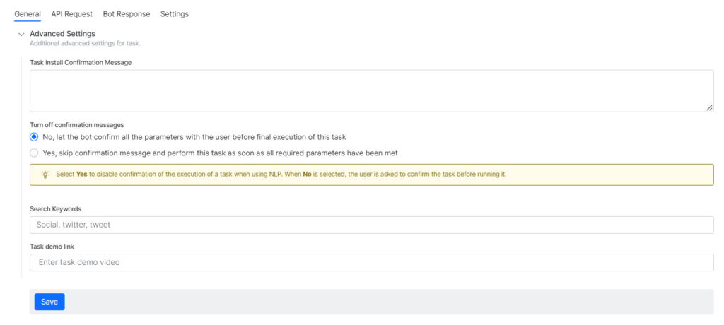The width and height of the screenshot is (724, 325).
Task: Select the 'Yes, skip confirmation message' radio button
Action: (34, 153)
